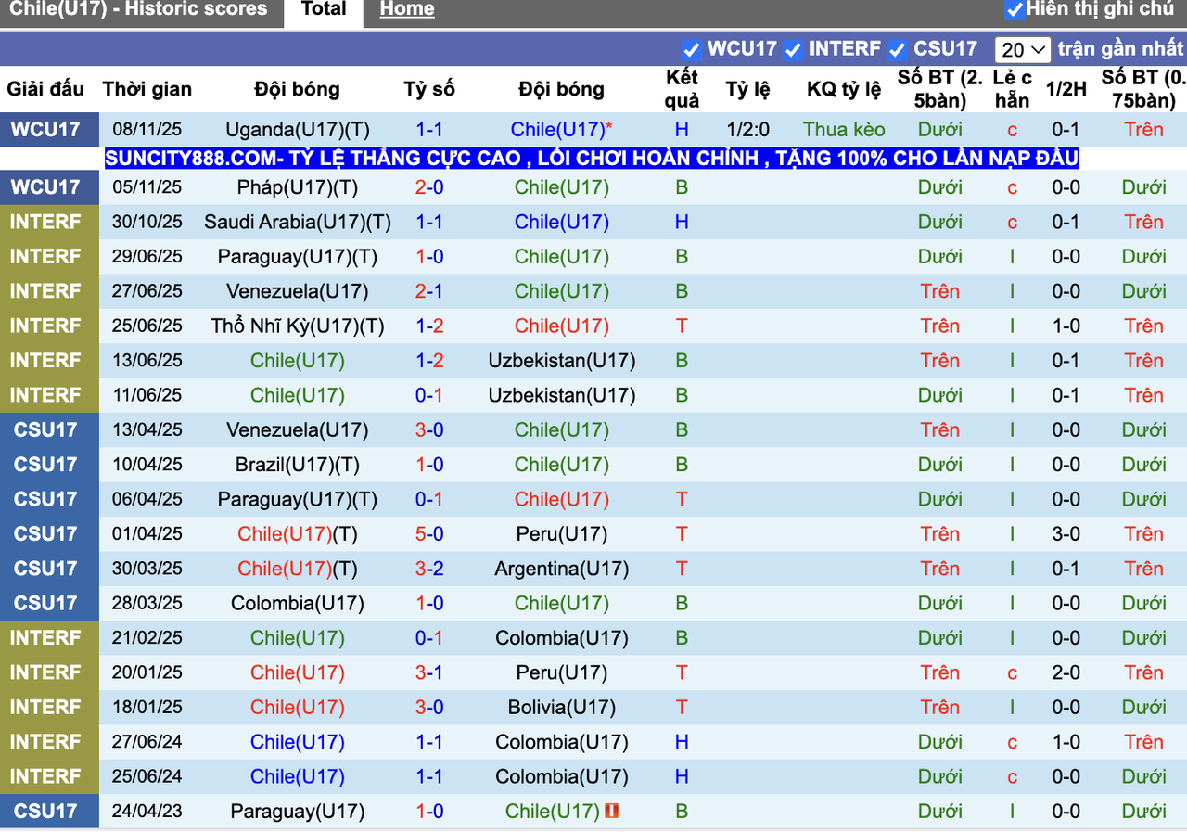Open Saudi Arabia(U17)(T) team link
1187x832 pixels.
tap(297, 222)
